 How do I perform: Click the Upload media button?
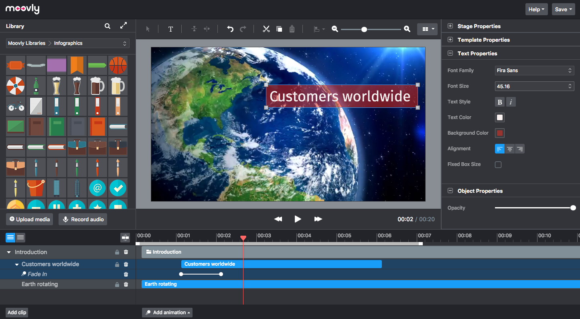tap(30, 219)
